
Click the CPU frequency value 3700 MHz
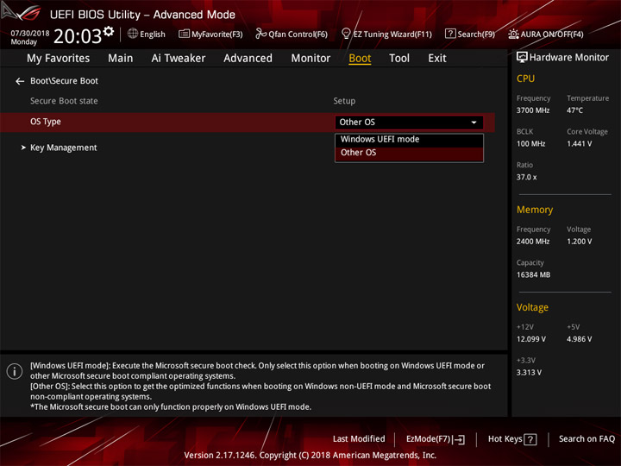click(x=533, y=110)
